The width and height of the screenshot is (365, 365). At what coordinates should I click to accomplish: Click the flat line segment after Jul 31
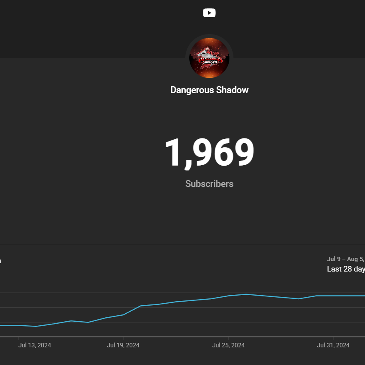340,296
